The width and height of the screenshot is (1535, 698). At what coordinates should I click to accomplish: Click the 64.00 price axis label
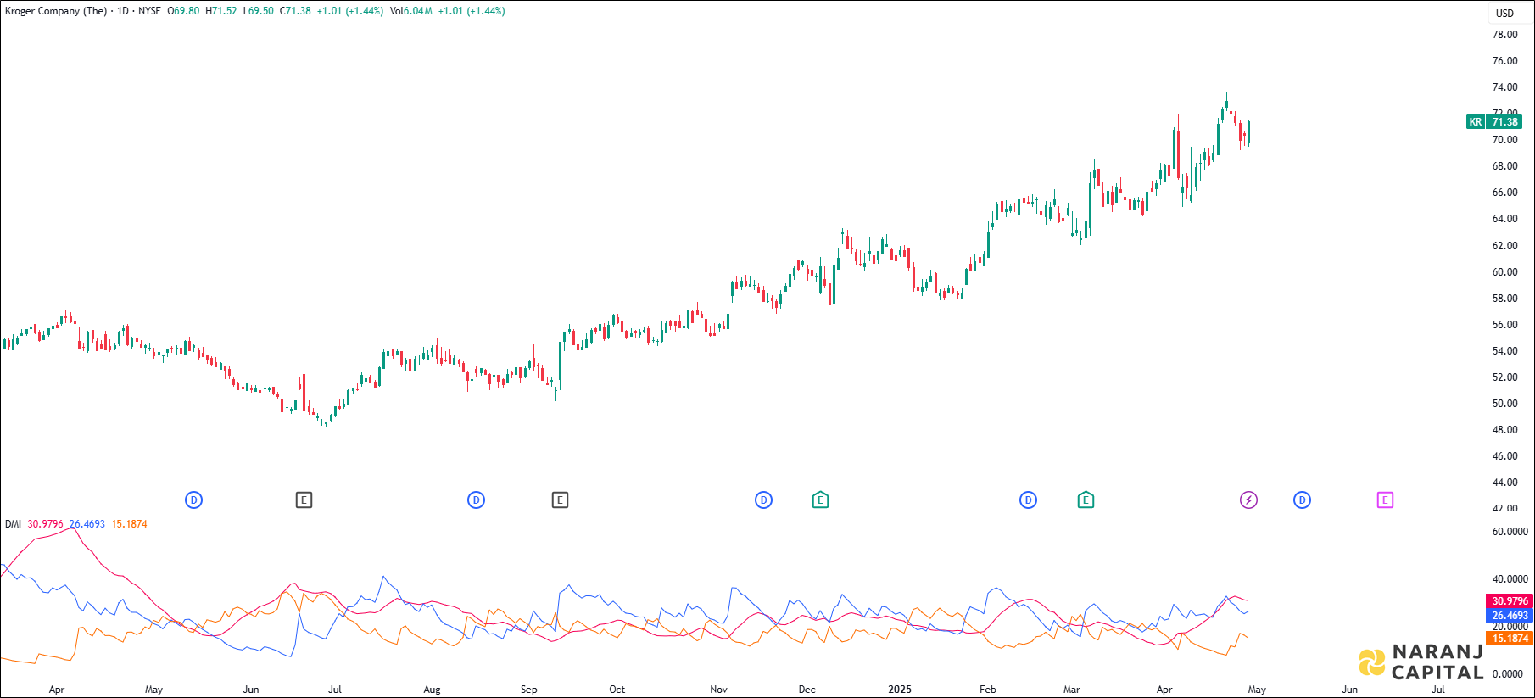(x=1504, y=219)
